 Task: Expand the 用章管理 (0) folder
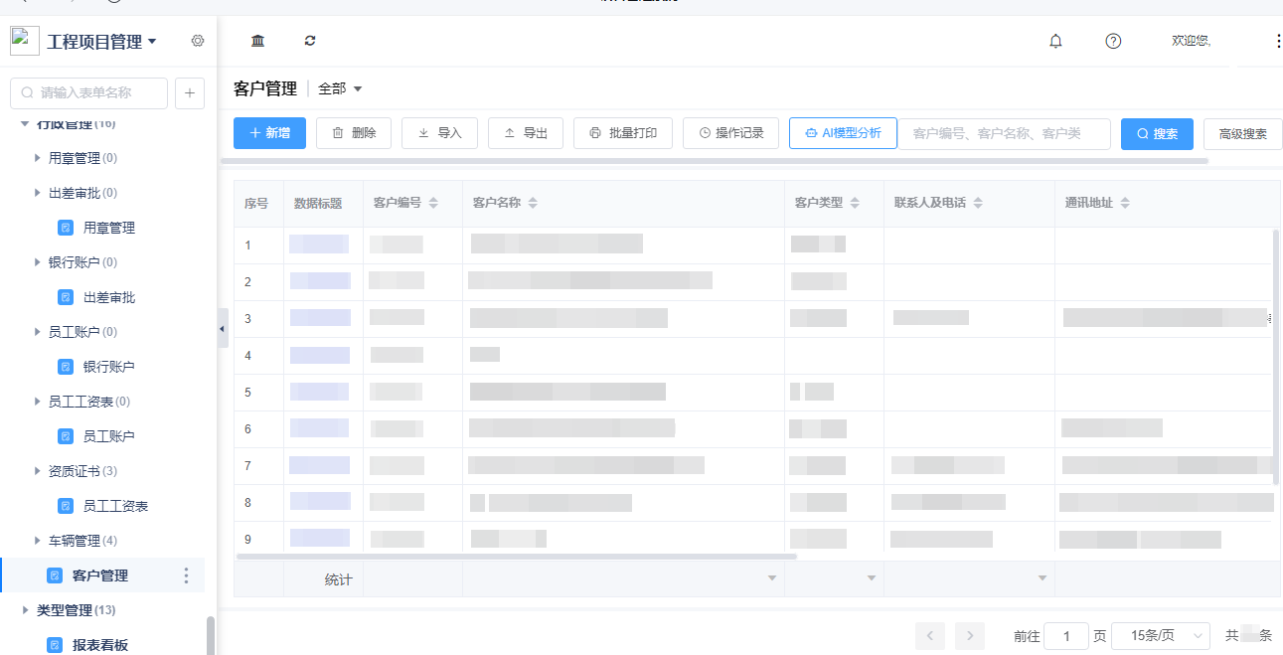37,158
